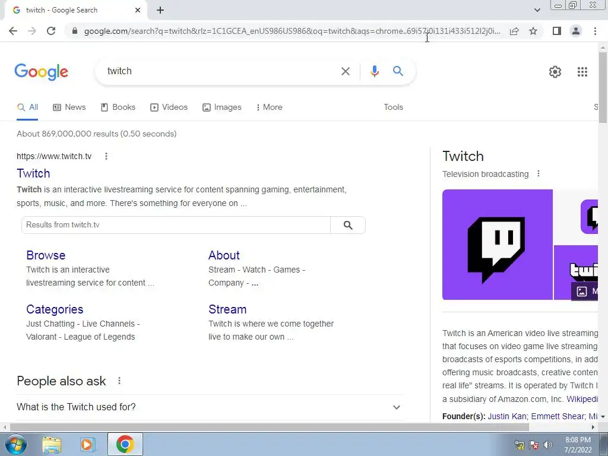The height and width of the screenshot is (456, 608).
Task: Open the volume speaker tray icon
Action: click(x=548, y=445)
